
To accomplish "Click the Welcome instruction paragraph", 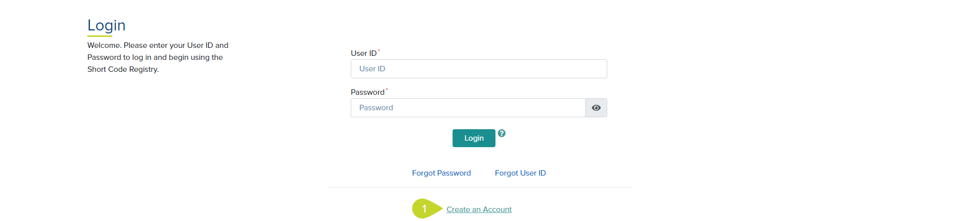I will (x=158, y=57).
